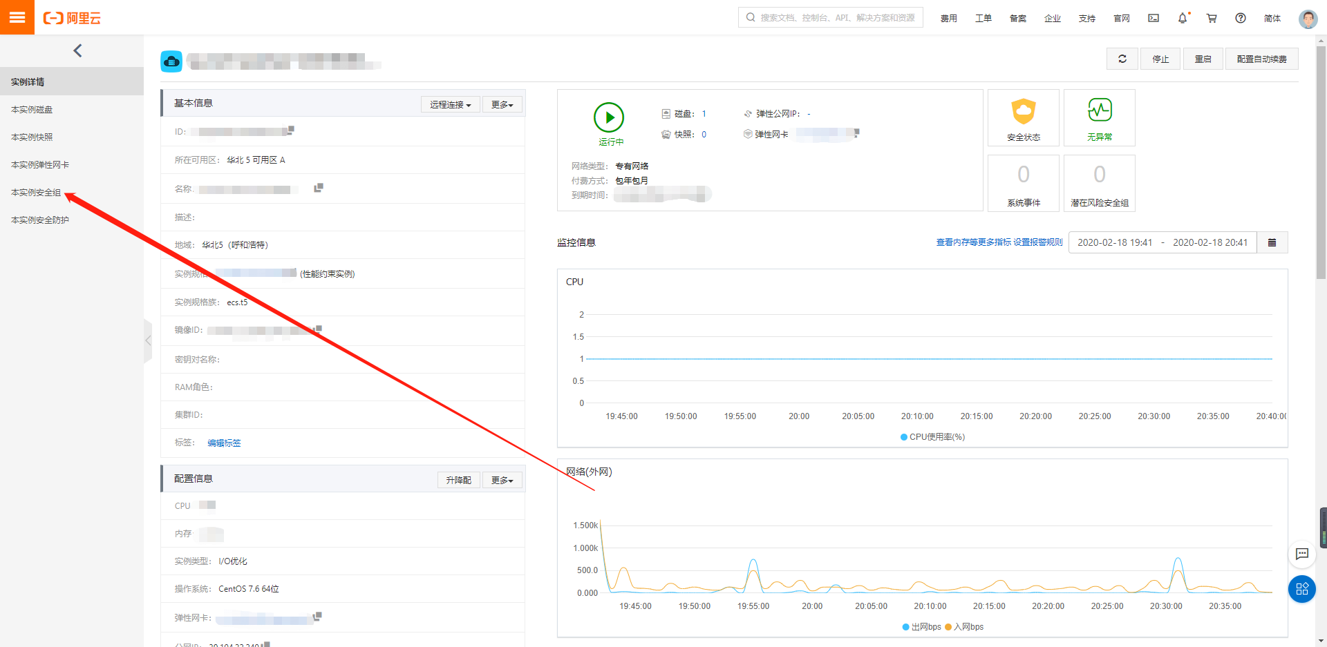Viewport: 1327px width, 647px height.
Task: Open the 设置报警规则 link
Action: (1038, 242)
